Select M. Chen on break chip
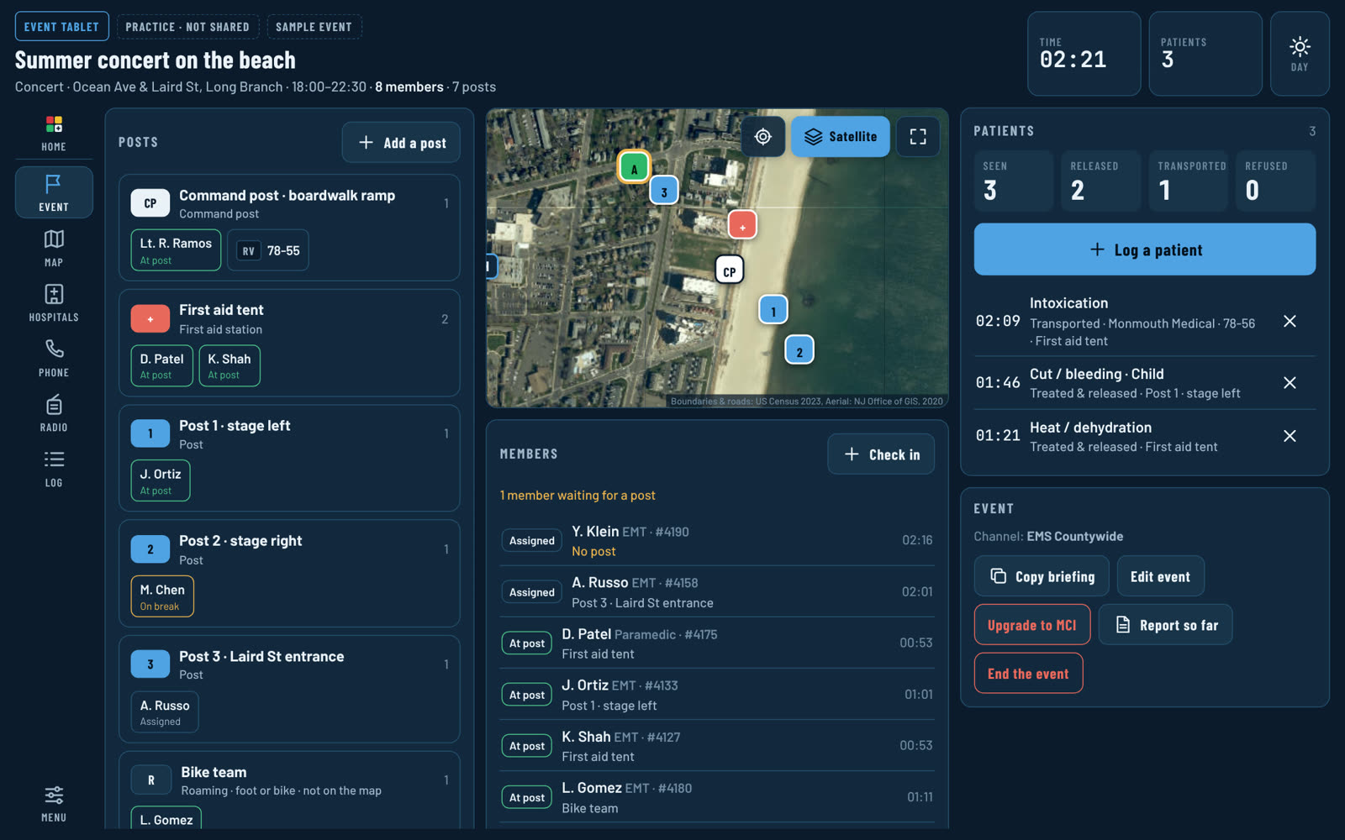This screenshot has width=1345, height=840. pyautogui.click(x=162, y=596)
